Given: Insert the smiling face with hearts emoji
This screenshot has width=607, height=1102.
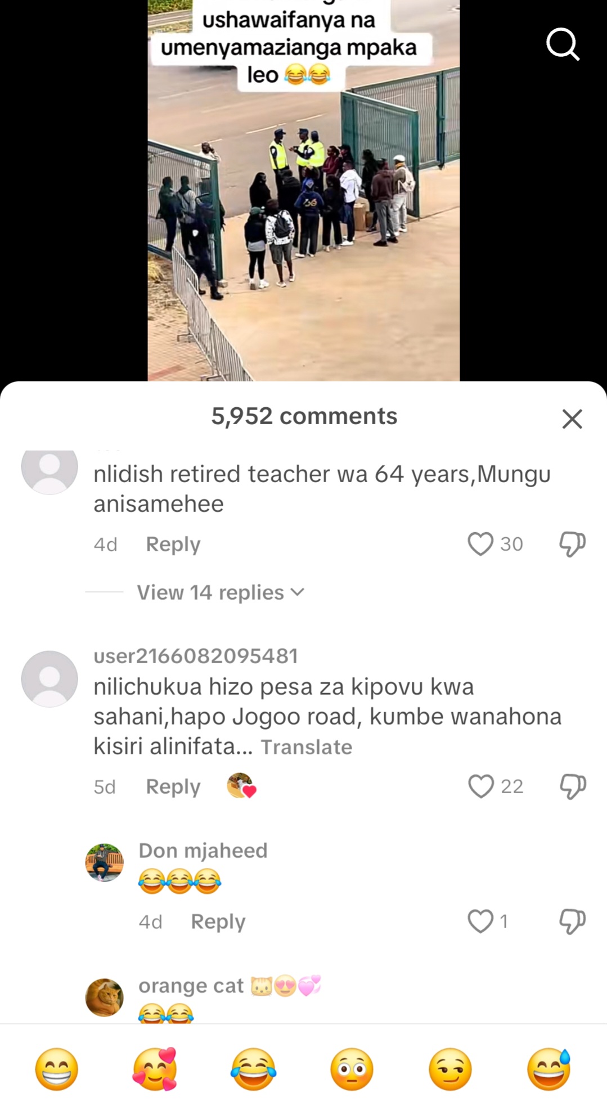Looking at the screenshot, I should coord(155,1069).
